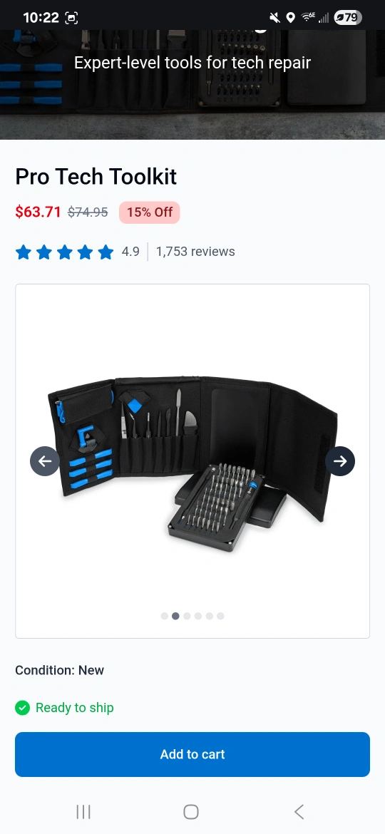Tap the previous image left arrow

point(45,460)
